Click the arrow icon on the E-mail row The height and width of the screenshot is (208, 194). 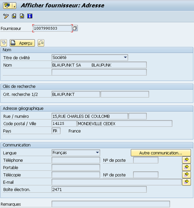187,182
